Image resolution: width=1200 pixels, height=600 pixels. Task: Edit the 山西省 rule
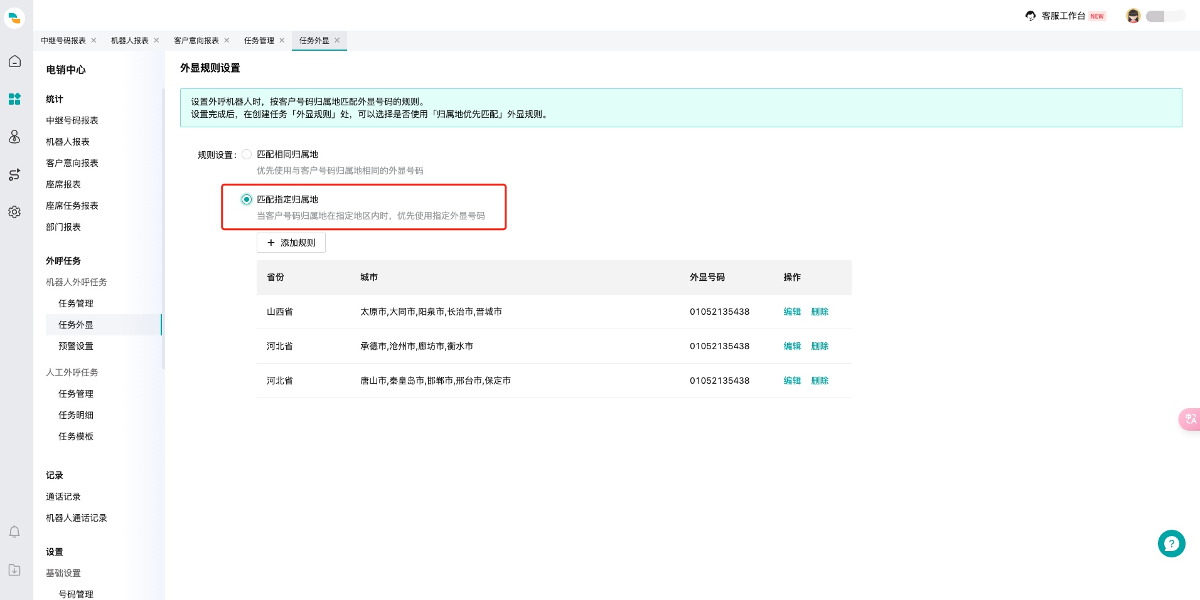pos(792,312)
